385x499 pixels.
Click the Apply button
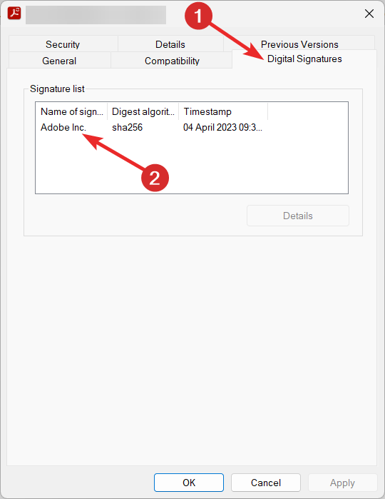tap(342, 483)
